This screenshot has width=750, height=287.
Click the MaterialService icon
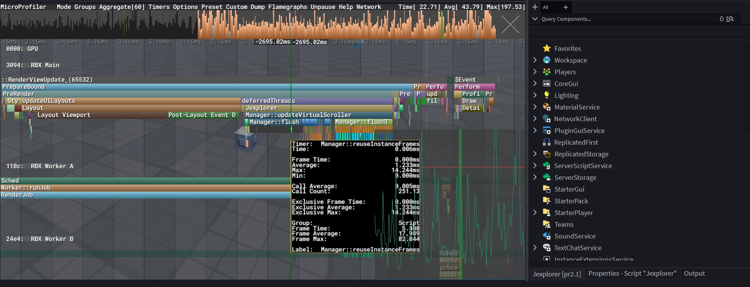[547, 107]
